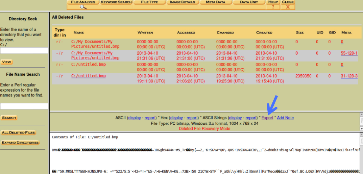363x174 pixels.
Task: Open the ASCII Strings report link
Action: (251, 118)
